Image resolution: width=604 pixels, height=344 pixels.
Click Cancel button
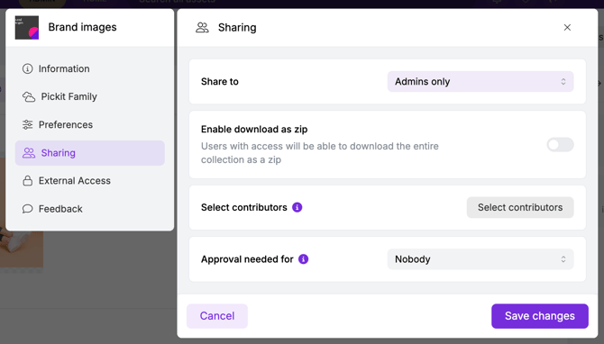pos(217,316)
